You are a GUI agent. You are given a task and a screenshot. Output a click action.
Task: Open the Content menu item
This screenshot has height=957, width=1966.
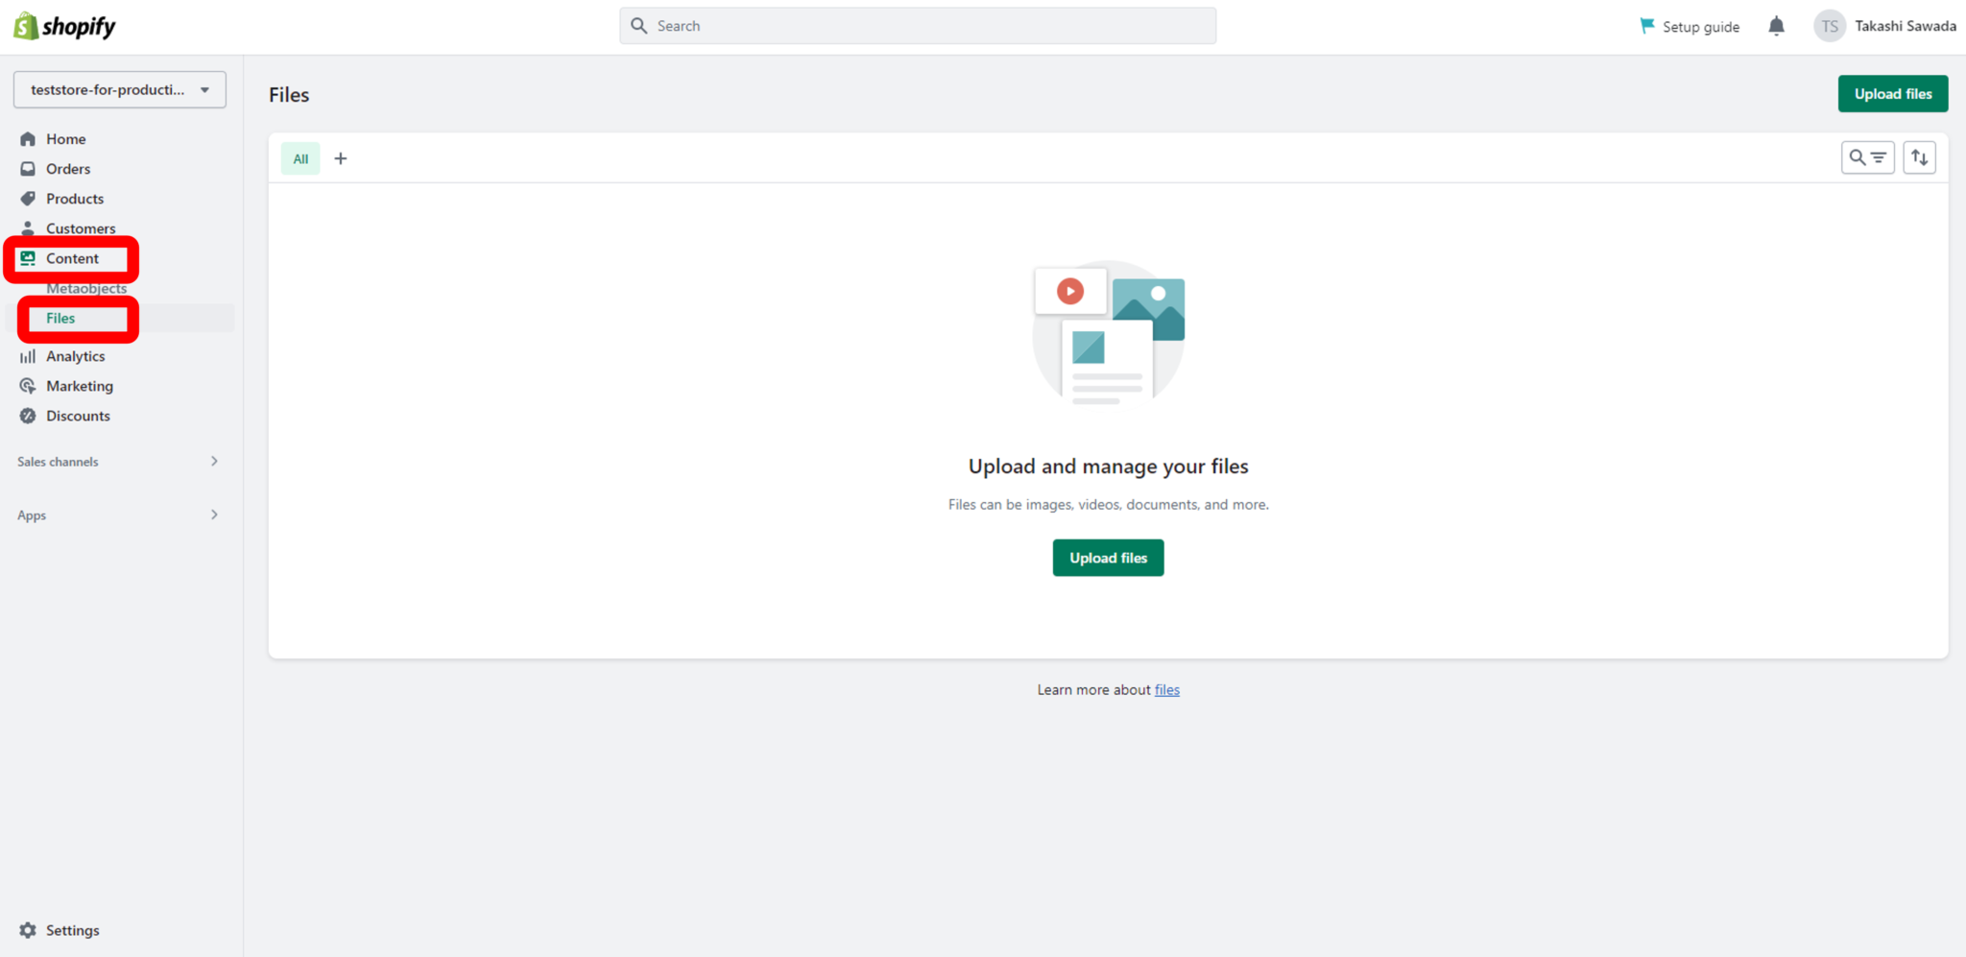pos(72,258)
